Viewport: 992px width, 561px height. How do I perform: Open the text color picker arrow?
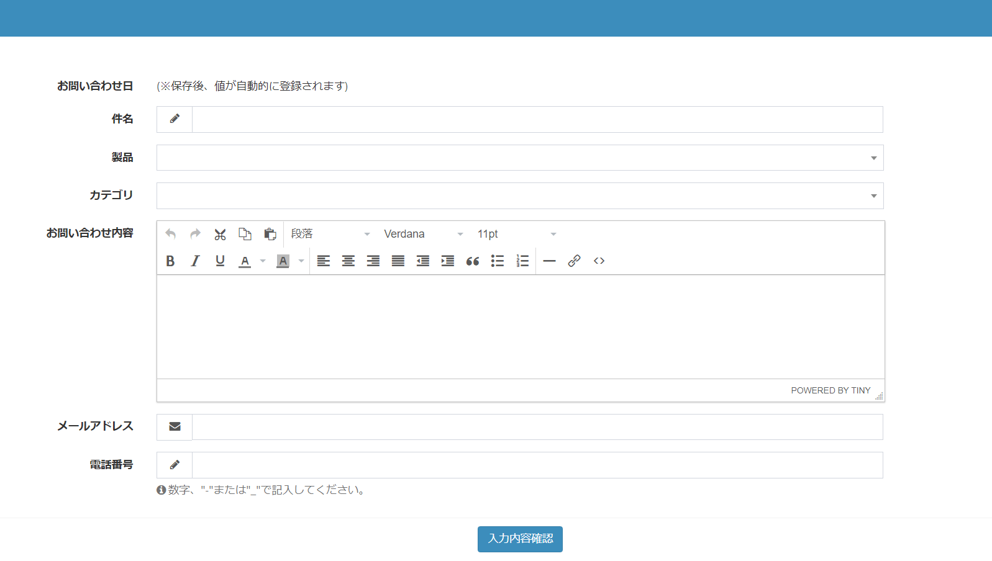[x=263, y=261]
